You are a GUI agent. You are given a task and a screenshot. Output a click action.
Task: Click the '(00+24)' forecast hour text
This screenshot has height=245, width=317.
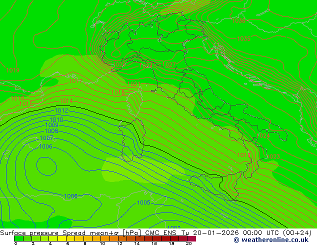[x=297, y=233]
